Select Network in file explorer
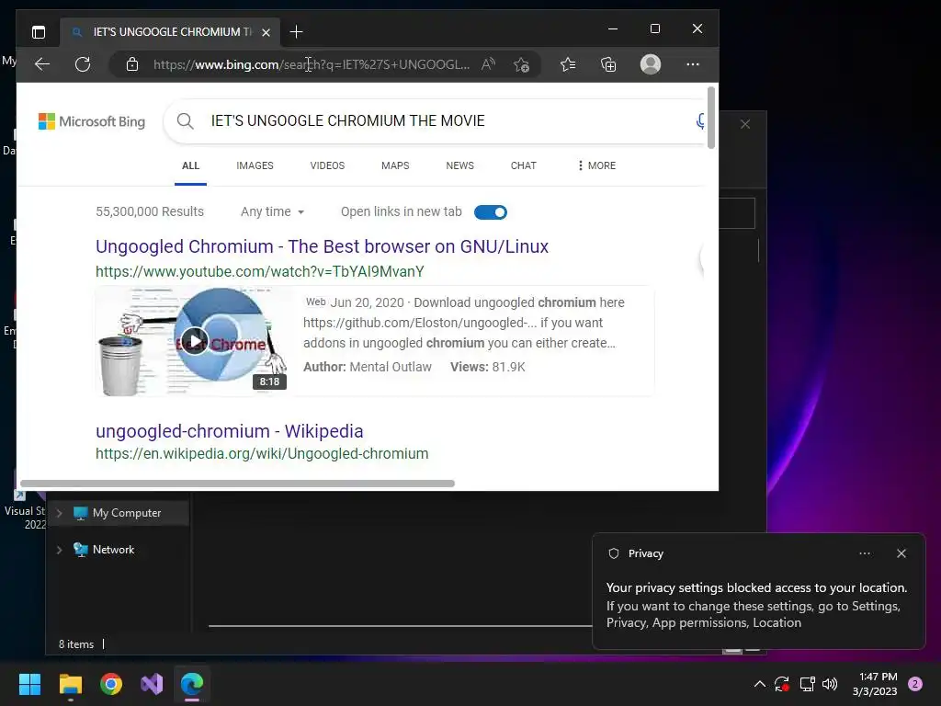 [104, 550]
